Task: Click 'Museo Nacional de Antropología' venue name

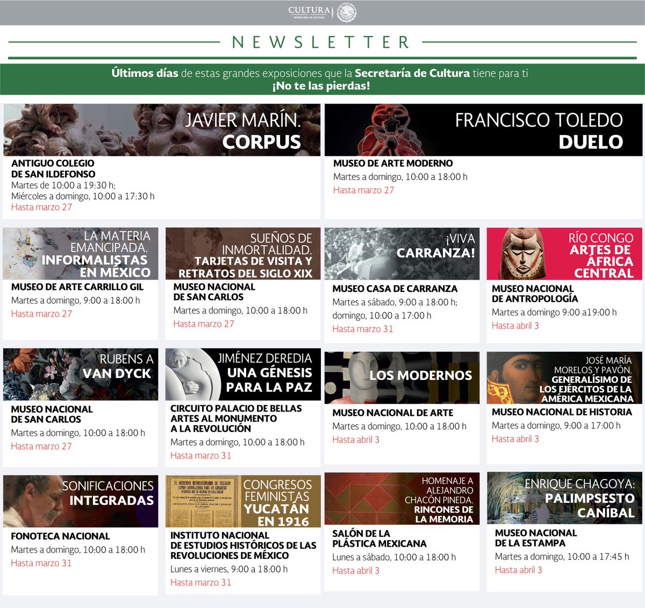Action: pyautogui.click(x=535, y=294)
